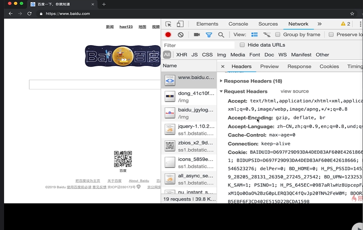The image size is (363, 230).
Task: Select the Network panel tab
Action: (x=298, y=24)
